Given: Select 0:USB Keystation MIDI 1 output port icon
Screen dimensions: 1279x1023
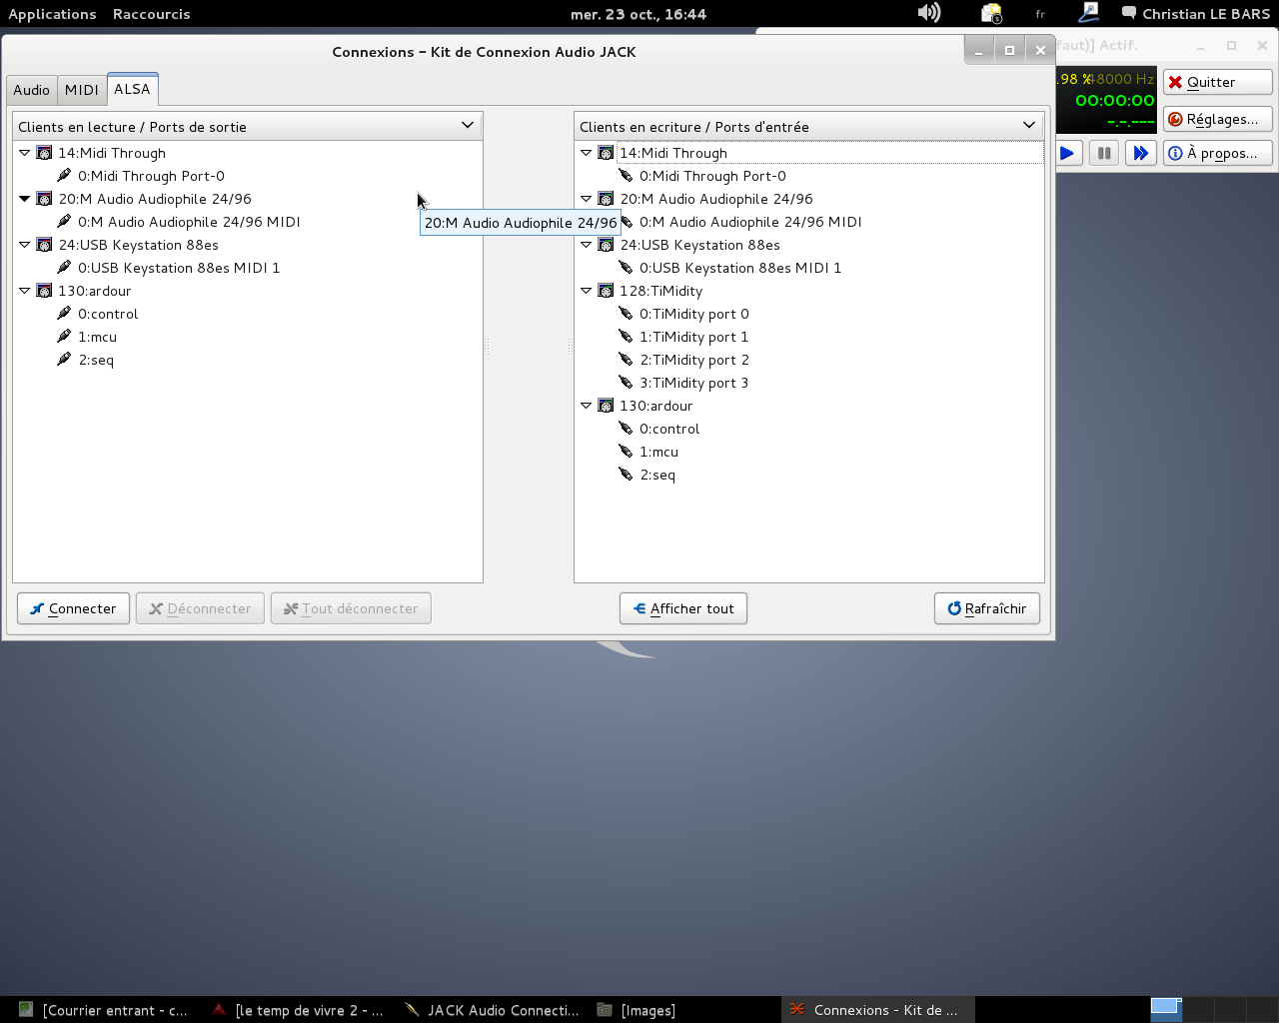Looking at the screenshot, I should [64, 268].
